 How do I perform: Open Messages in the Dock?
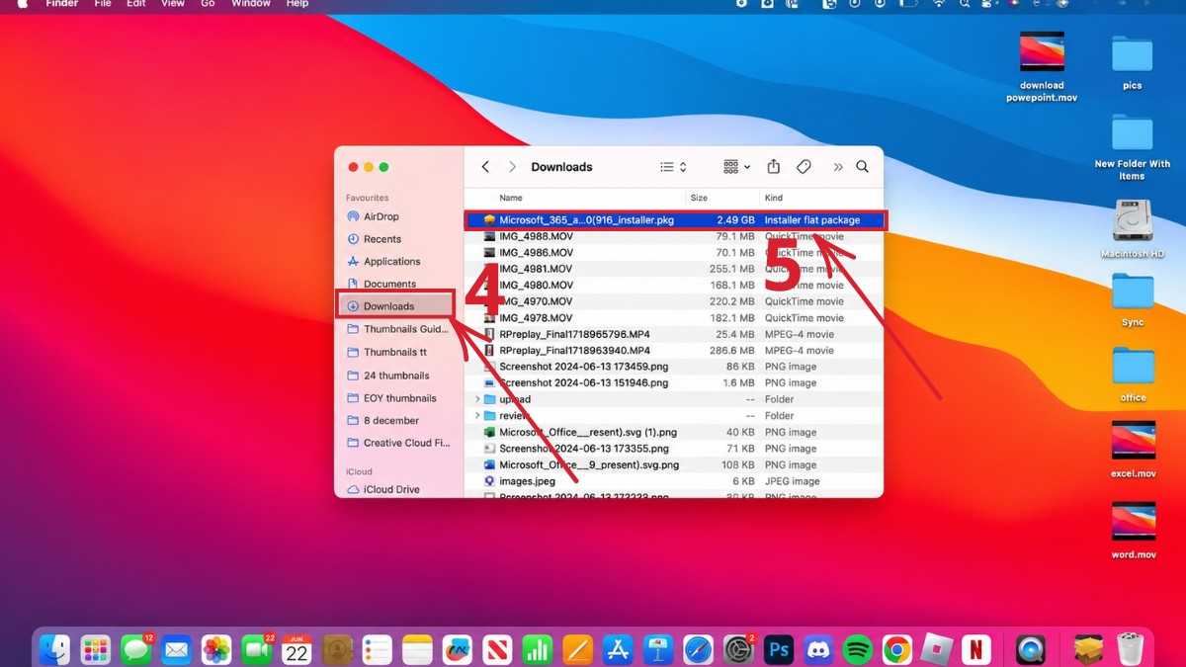pos(135,649)
